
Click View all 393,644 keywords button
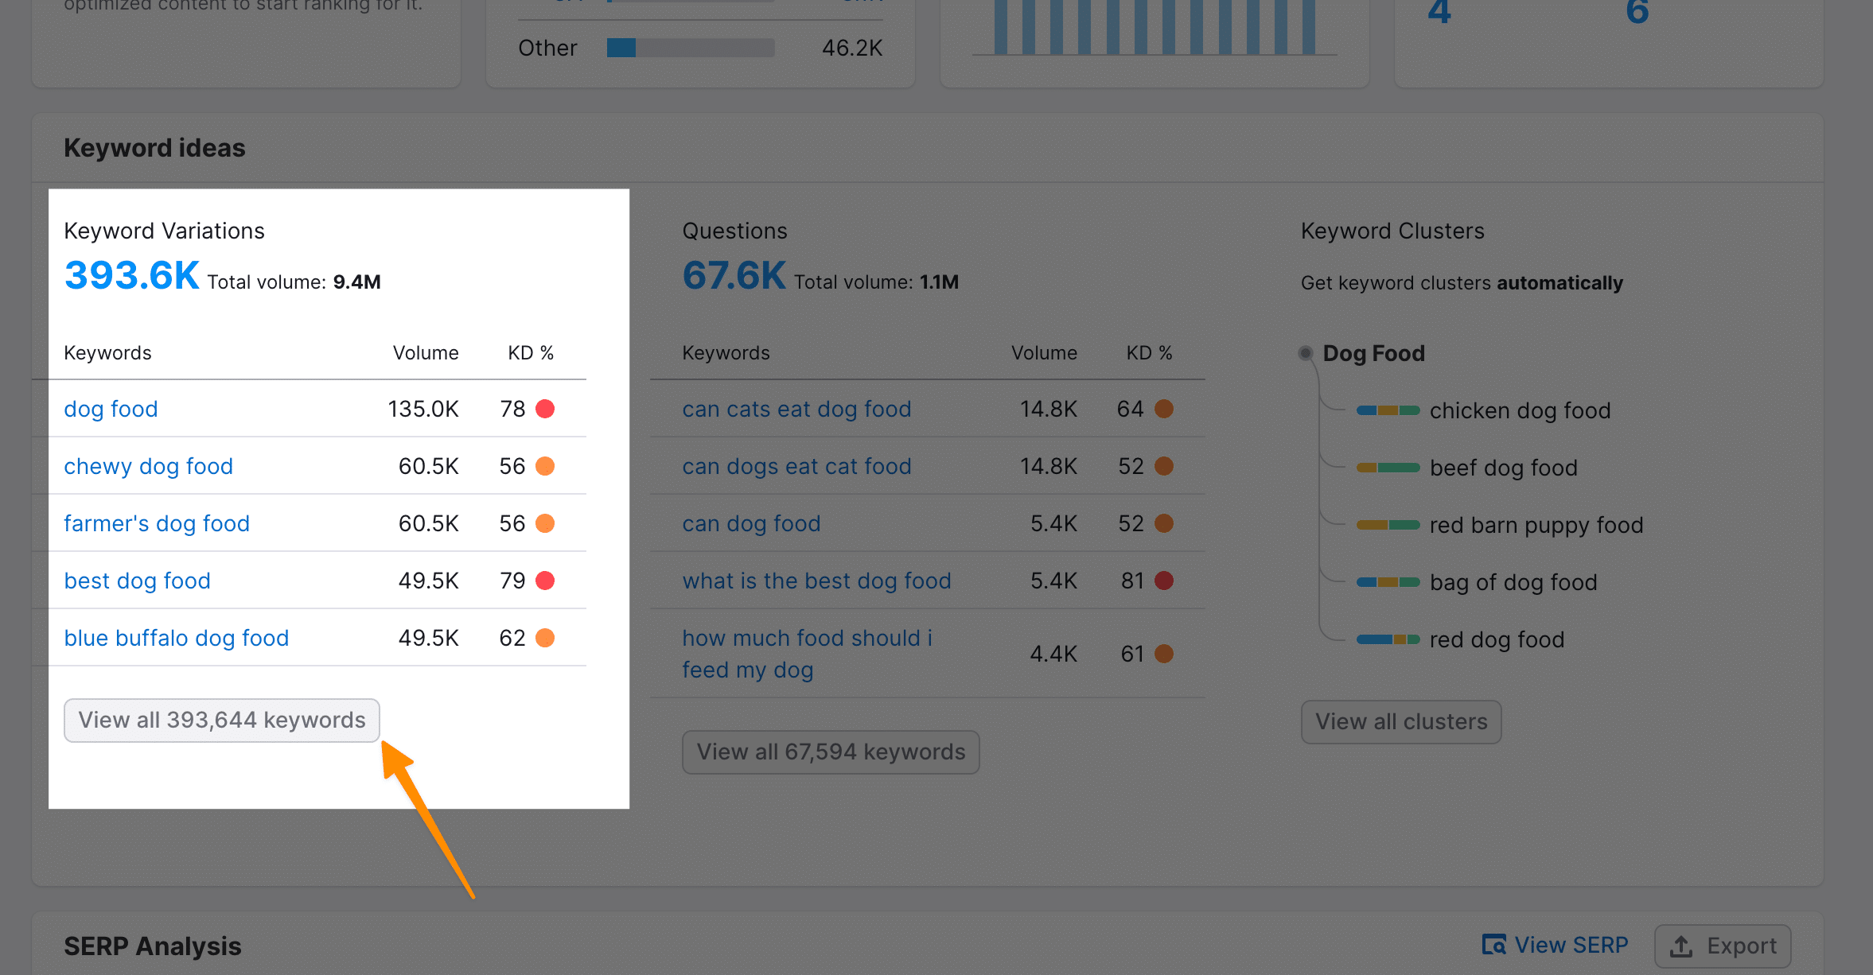(220, 720)
